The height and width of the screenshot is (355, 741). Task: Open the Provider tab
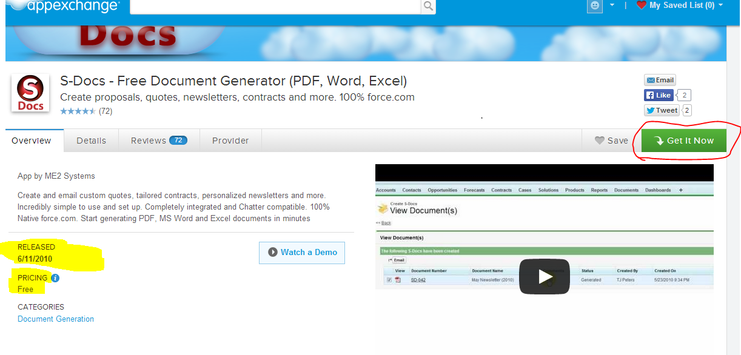pyautogui.click(x=230, y=141)
